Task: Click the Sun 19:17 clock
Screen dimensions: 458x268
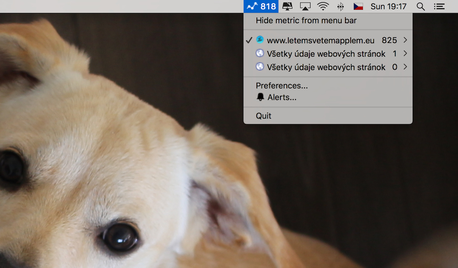Action: pyautogui.click(x=389, y=6)
